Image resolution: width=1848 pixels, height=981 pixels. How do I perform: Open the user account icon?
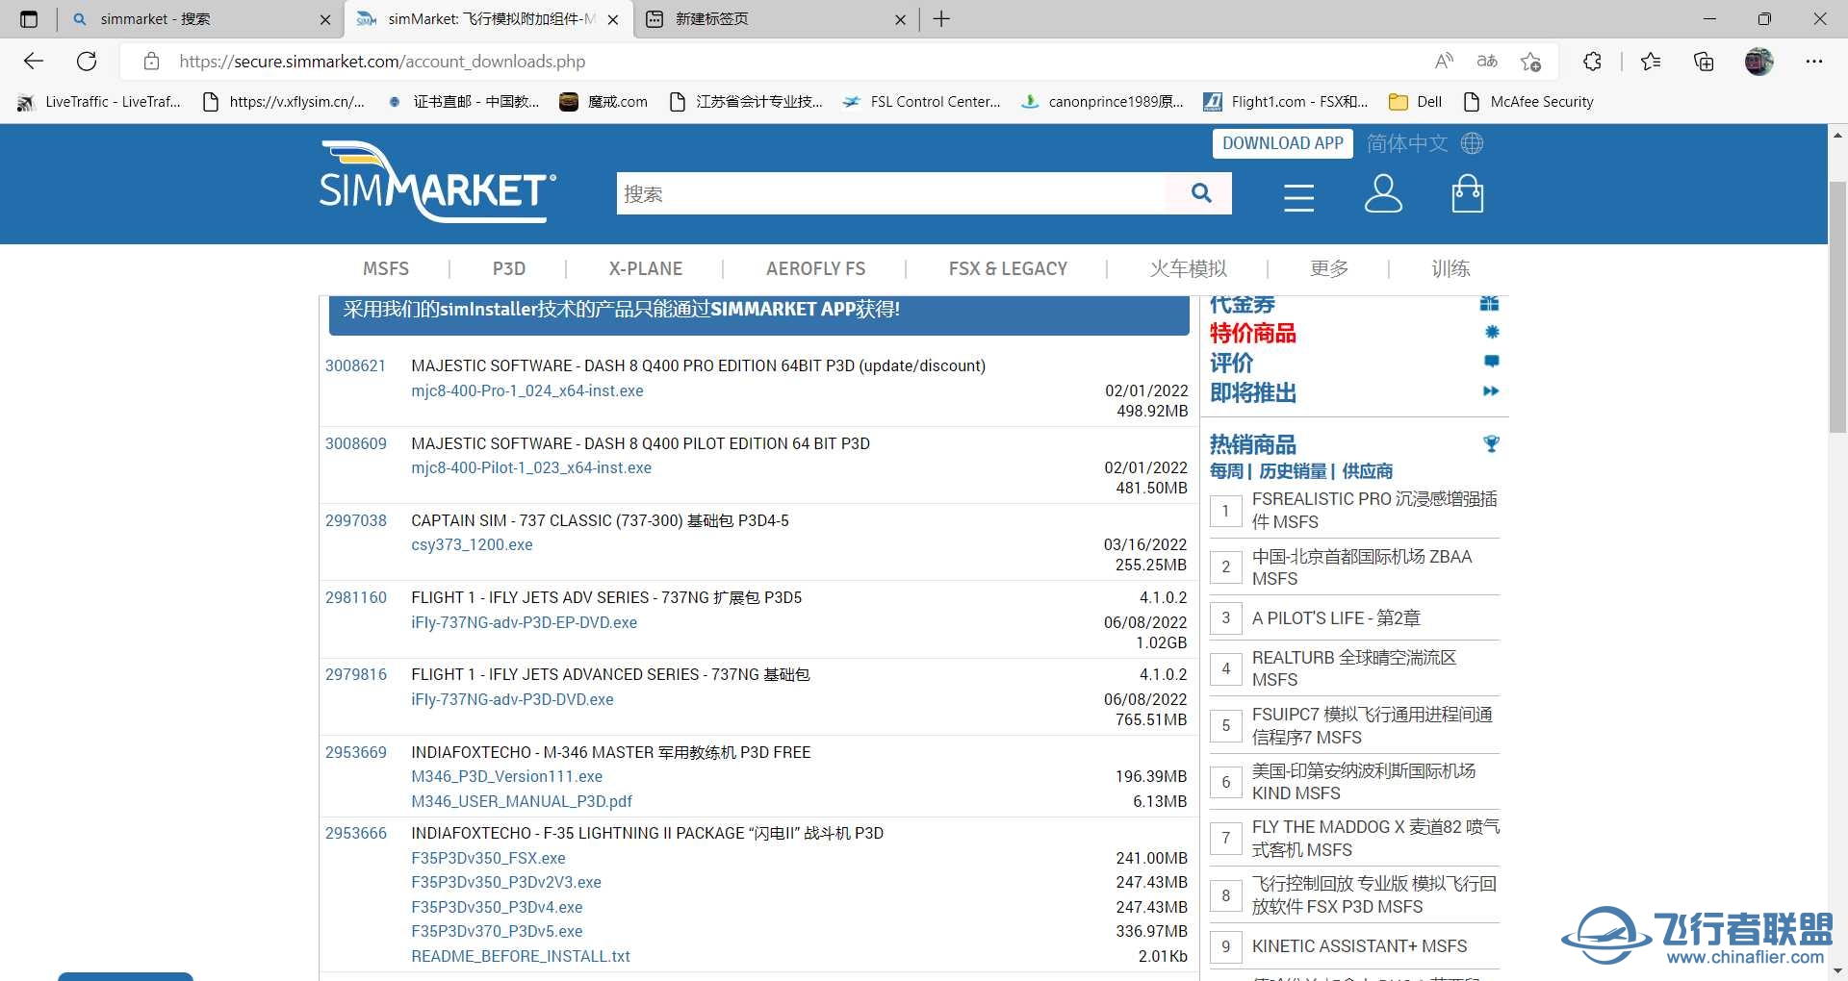[x=1383, y=193]
